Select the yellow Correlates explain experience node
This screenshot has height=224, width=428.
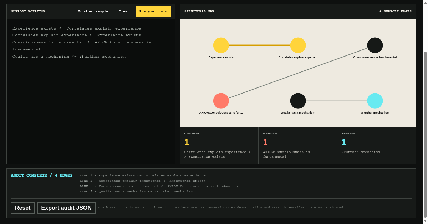click(x=298, y=46)
